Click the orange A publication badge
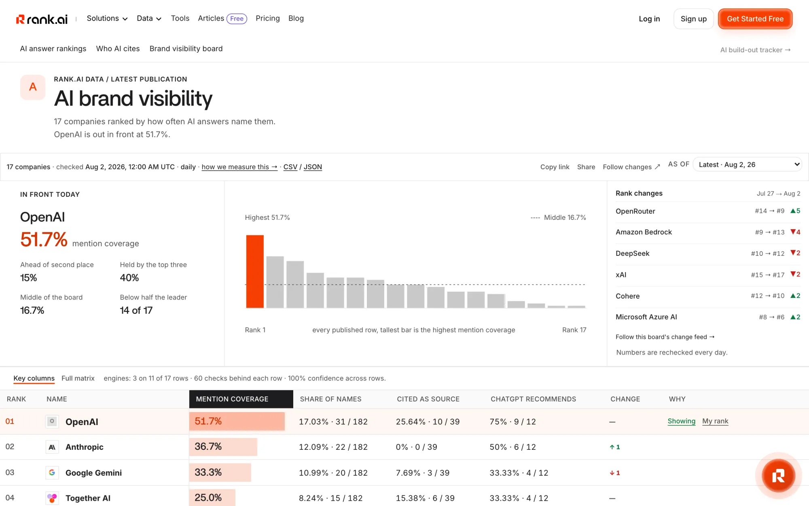809x506 pixels. (x=33, y=87)
